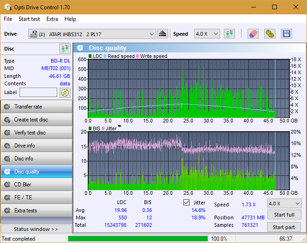Open the Extra menu
The image size is (307, 243).
click(52, 19)
